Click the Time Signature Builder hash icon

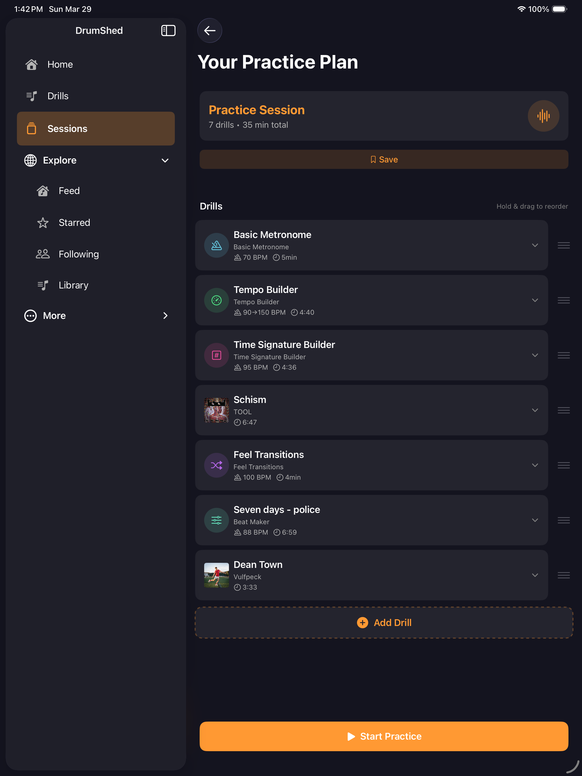click(x=216, y=355)
